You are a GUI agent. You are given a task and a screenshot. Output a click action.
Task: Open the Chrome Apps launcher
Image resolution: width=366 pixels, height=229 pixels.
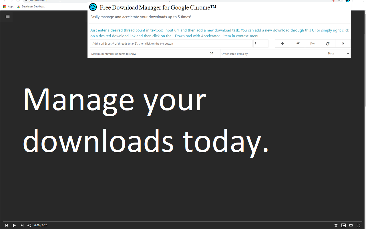5,6
